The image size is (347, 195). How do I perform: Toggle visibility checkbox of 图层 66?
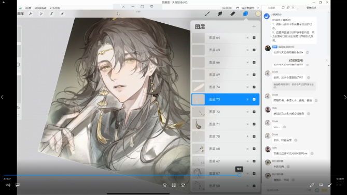click(x=254, y=63)
